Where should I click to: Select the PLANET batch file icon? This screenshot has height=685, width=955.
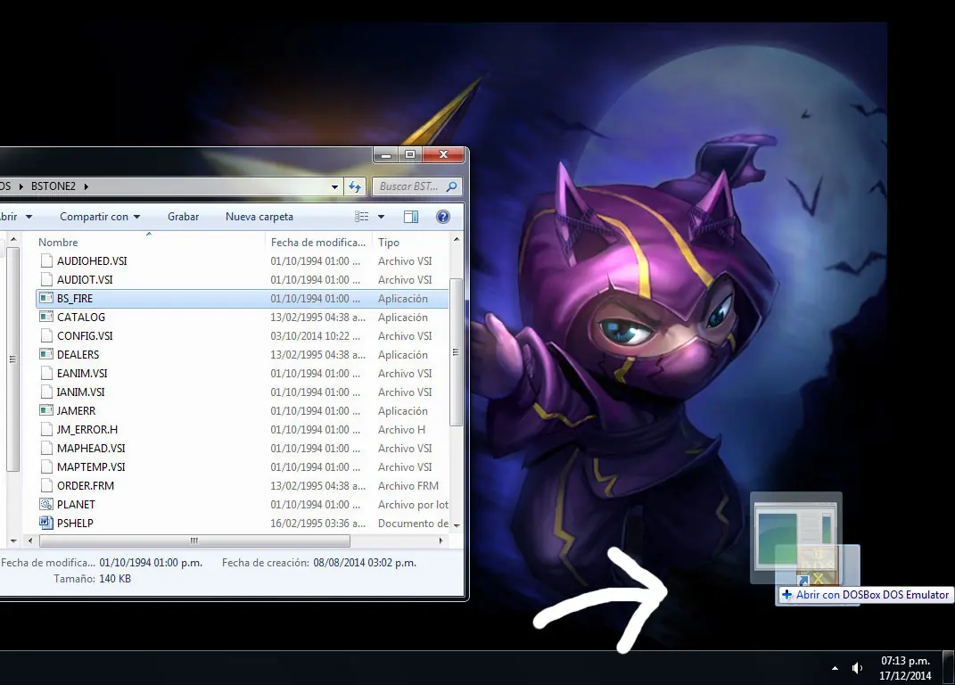coord(45,504)
